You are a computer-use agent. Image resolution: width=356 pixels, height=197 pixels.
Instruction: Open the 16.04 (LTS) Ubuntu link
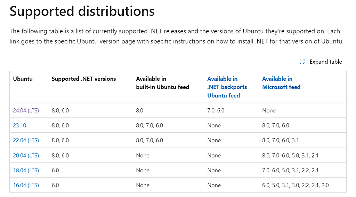point(26,185)
